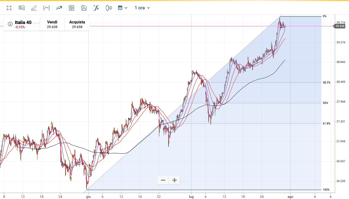This screenshot has height=199, width=349.
Task: Select the pencil drawing tool
Action: point(34,8)
